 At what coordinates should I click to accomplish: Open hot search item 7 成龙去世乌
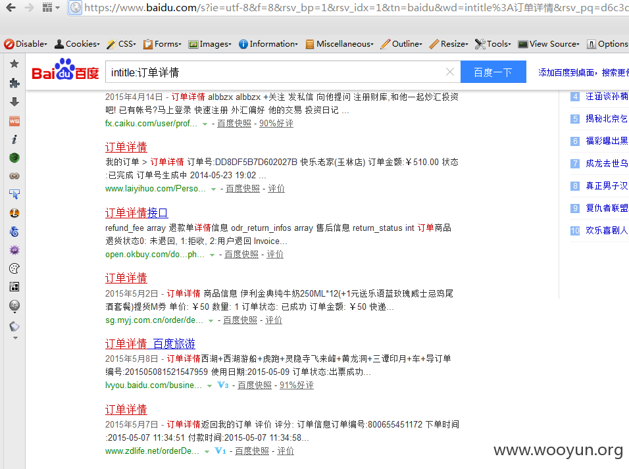(599, 163)
